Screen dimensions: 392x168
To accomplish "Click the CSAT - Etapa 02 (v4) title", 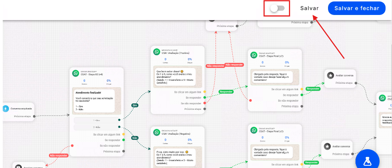I will pyautogui.click(x=92, y=74).
